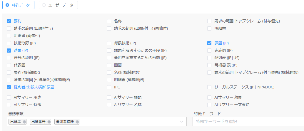Enable the 代表図 checkbox
Viewport: 304px width, 131px height.
click(9, 65)
